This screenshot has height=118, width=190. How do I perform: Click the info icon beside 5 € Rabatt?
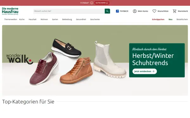click(92, 3)
